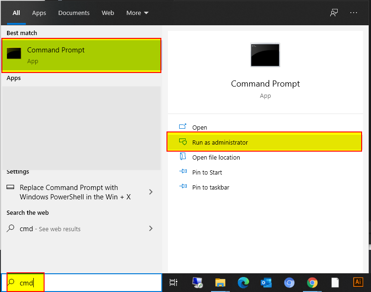Open the blank document taskbar icon

(x=335, y=282)
